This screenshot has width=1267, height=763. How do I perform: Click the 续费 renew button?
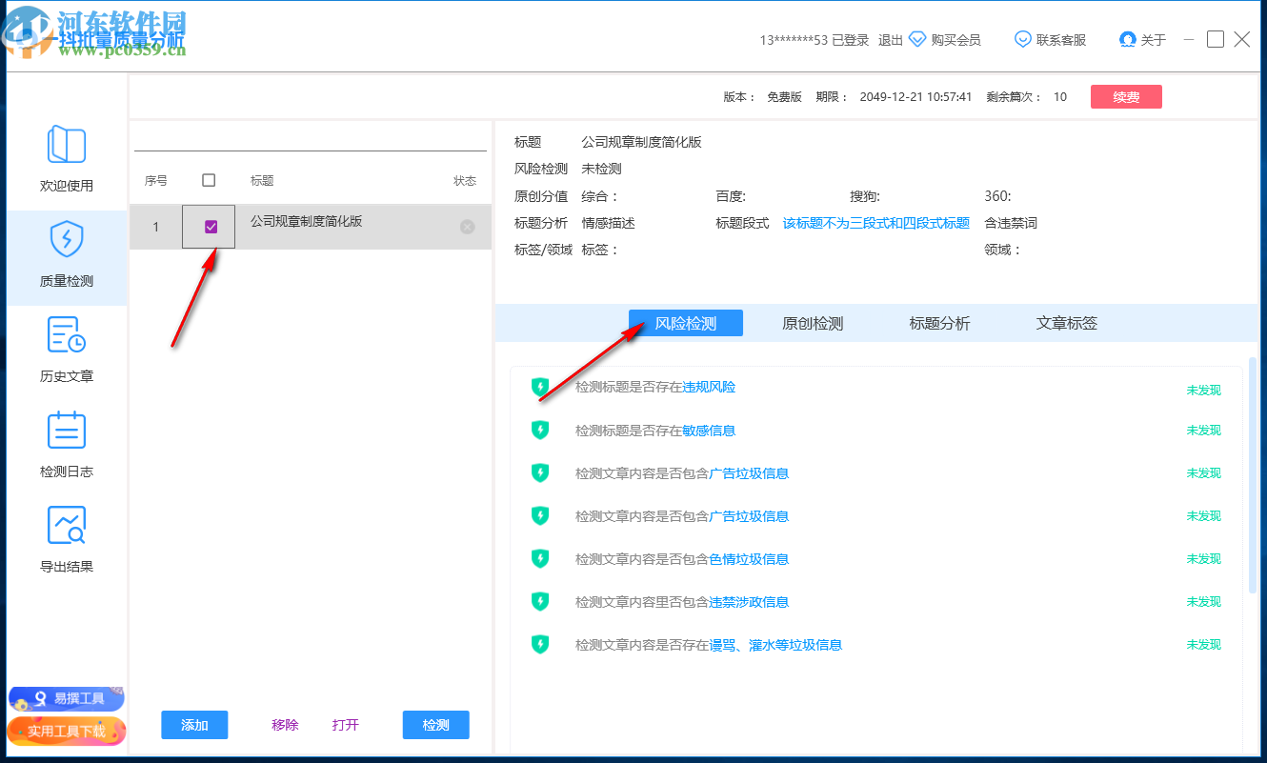pyautogui.click(x=1126, y=96)
